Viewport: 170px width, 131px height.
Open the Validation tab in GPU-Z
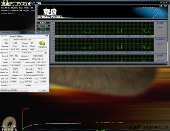point(20,36)
